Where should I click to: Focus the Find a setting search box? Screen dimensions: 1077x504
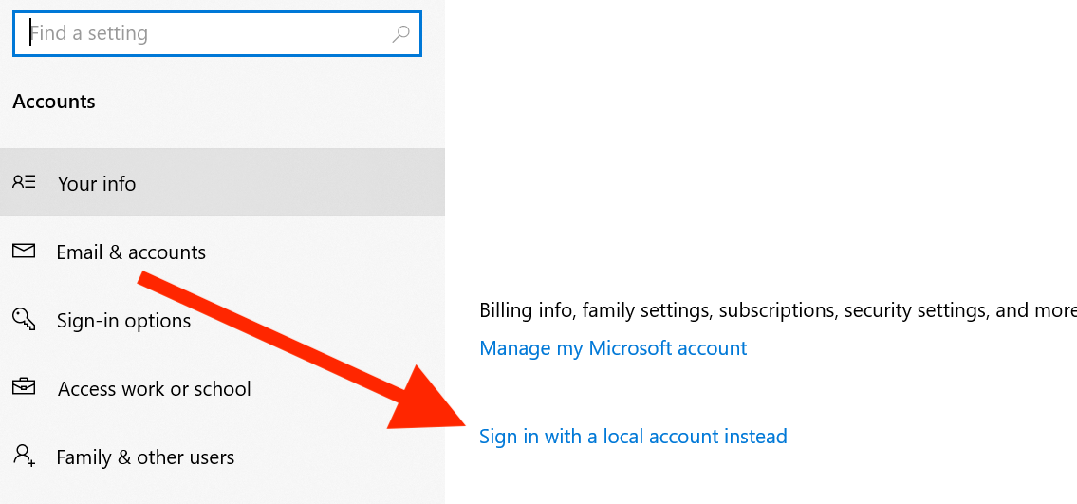pos(209,34)
